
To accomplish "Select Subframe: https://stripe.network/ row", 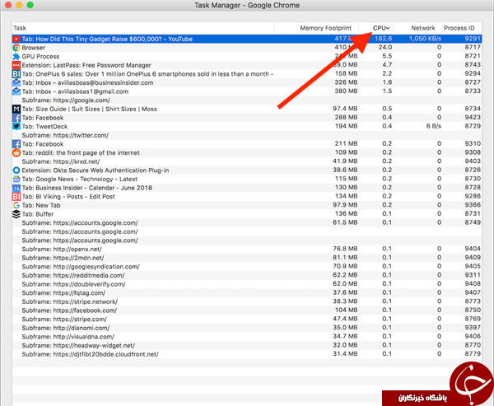I will tap(247, 301).
